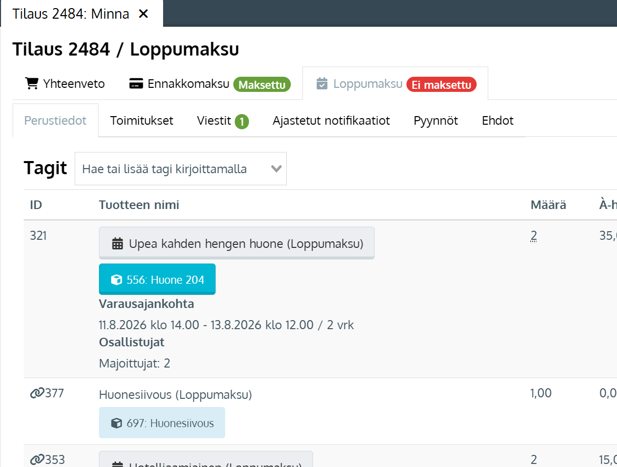This screenshot has height=467, width=617.
Task: Click the 697: Huonesiivous resource tag
Action: tap(162, 423)
